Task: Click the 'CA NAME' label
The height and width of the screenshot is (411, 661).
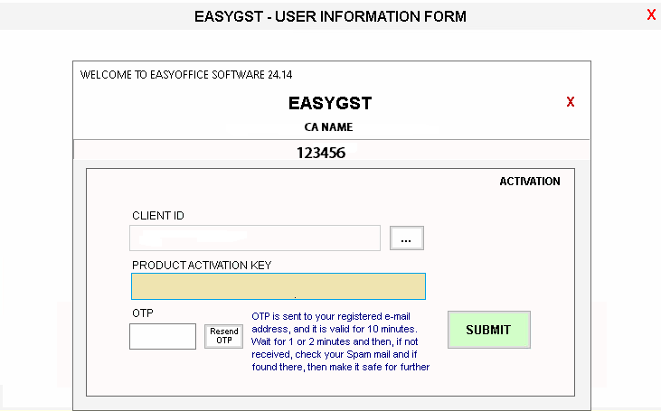Action: pyautogui.click(x=328, y=127)
